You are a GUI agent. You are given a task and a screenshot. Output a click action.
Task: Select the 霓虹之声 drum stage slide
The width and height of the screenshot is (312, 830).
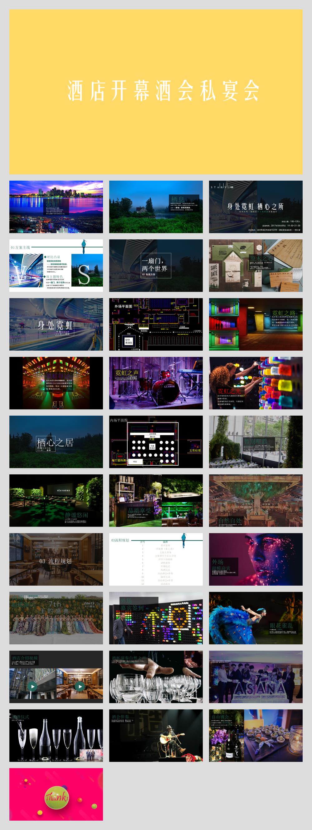156,383
